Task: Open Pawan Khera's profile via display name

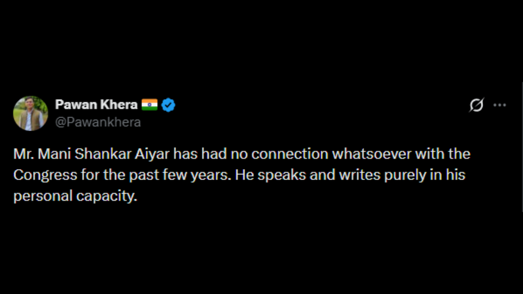Action: click(x=96, y=105)
